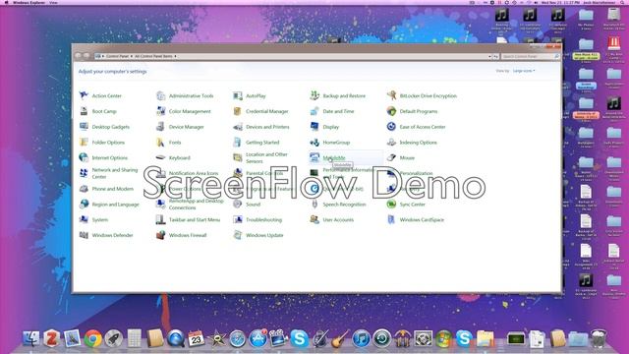This screenshot has width=629, height=354.
Task: Click the Default Programs icon
Action: [x=391, y=111]
